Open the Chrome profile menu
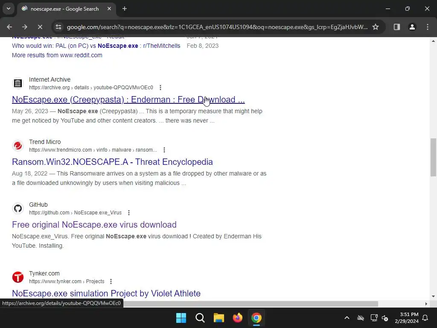 [412, 27]
